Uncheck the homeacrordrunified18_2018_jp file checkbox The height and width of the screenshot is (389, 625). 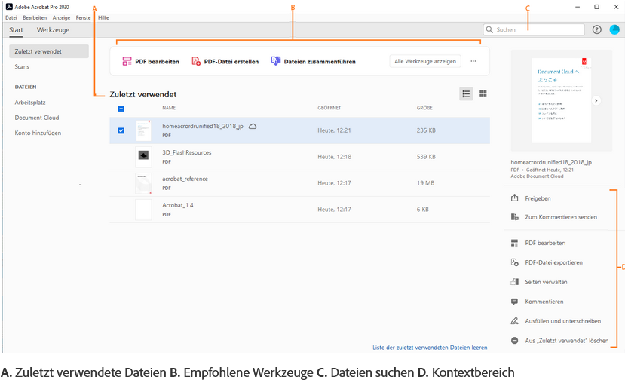[121, 130]
